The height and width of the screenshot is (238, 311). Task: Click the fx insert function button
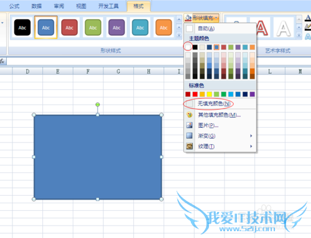click(x=2, y=61)
